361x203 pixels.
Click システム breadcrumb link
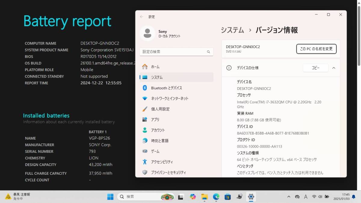pos(232,30)
